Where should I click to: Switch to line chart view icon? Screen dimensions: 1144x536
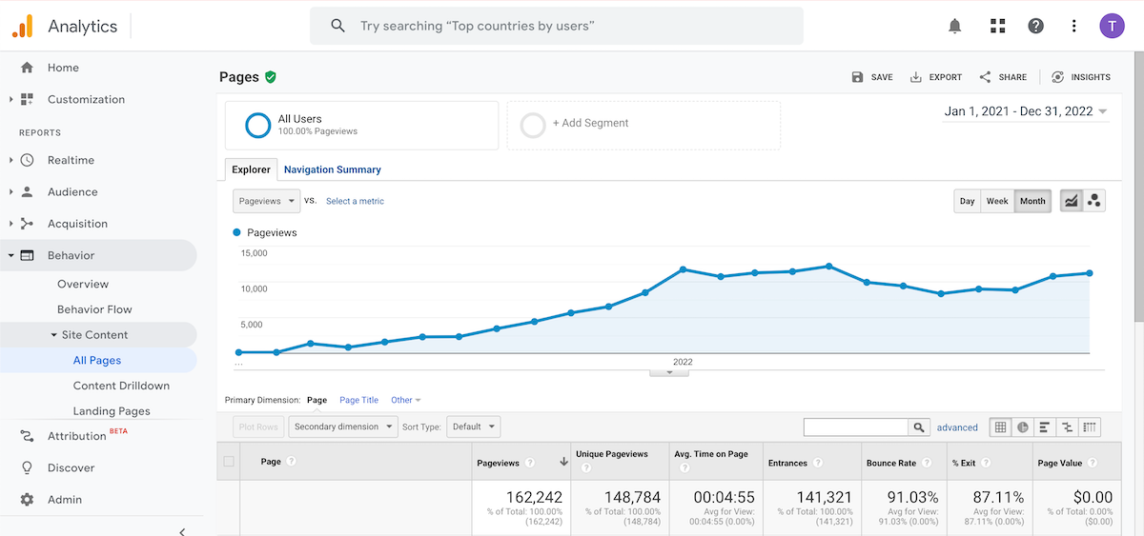(1072, 201)
